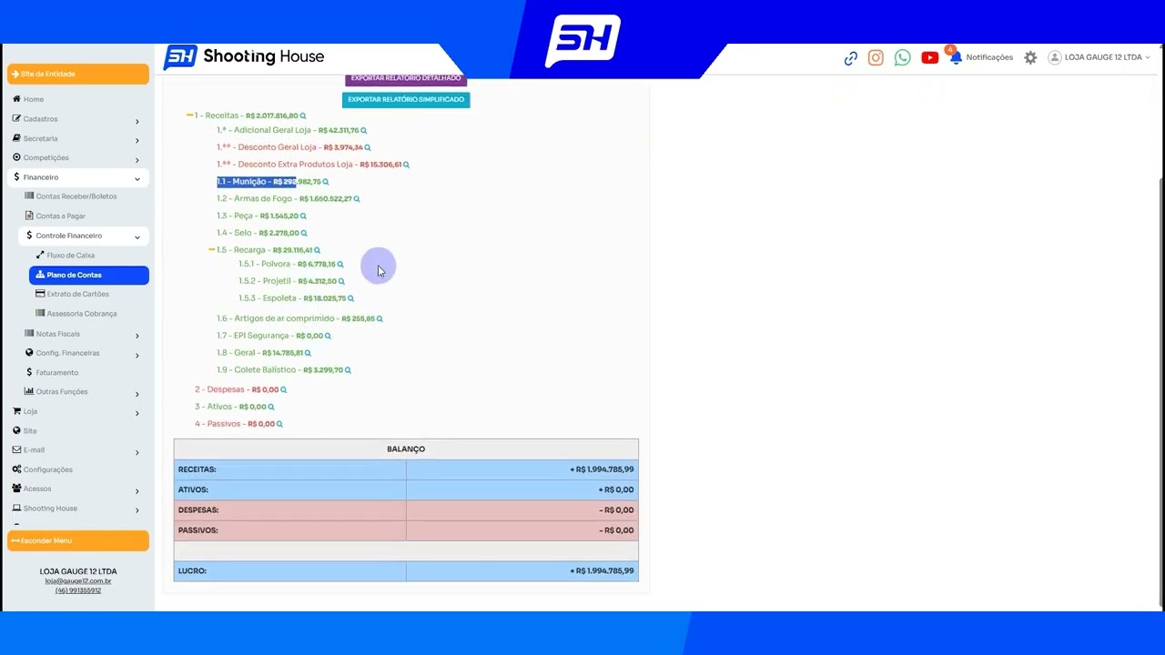Click magnifier beside Selo value
The height and width of the screenshot is (655, 1165).
[303, 233]
